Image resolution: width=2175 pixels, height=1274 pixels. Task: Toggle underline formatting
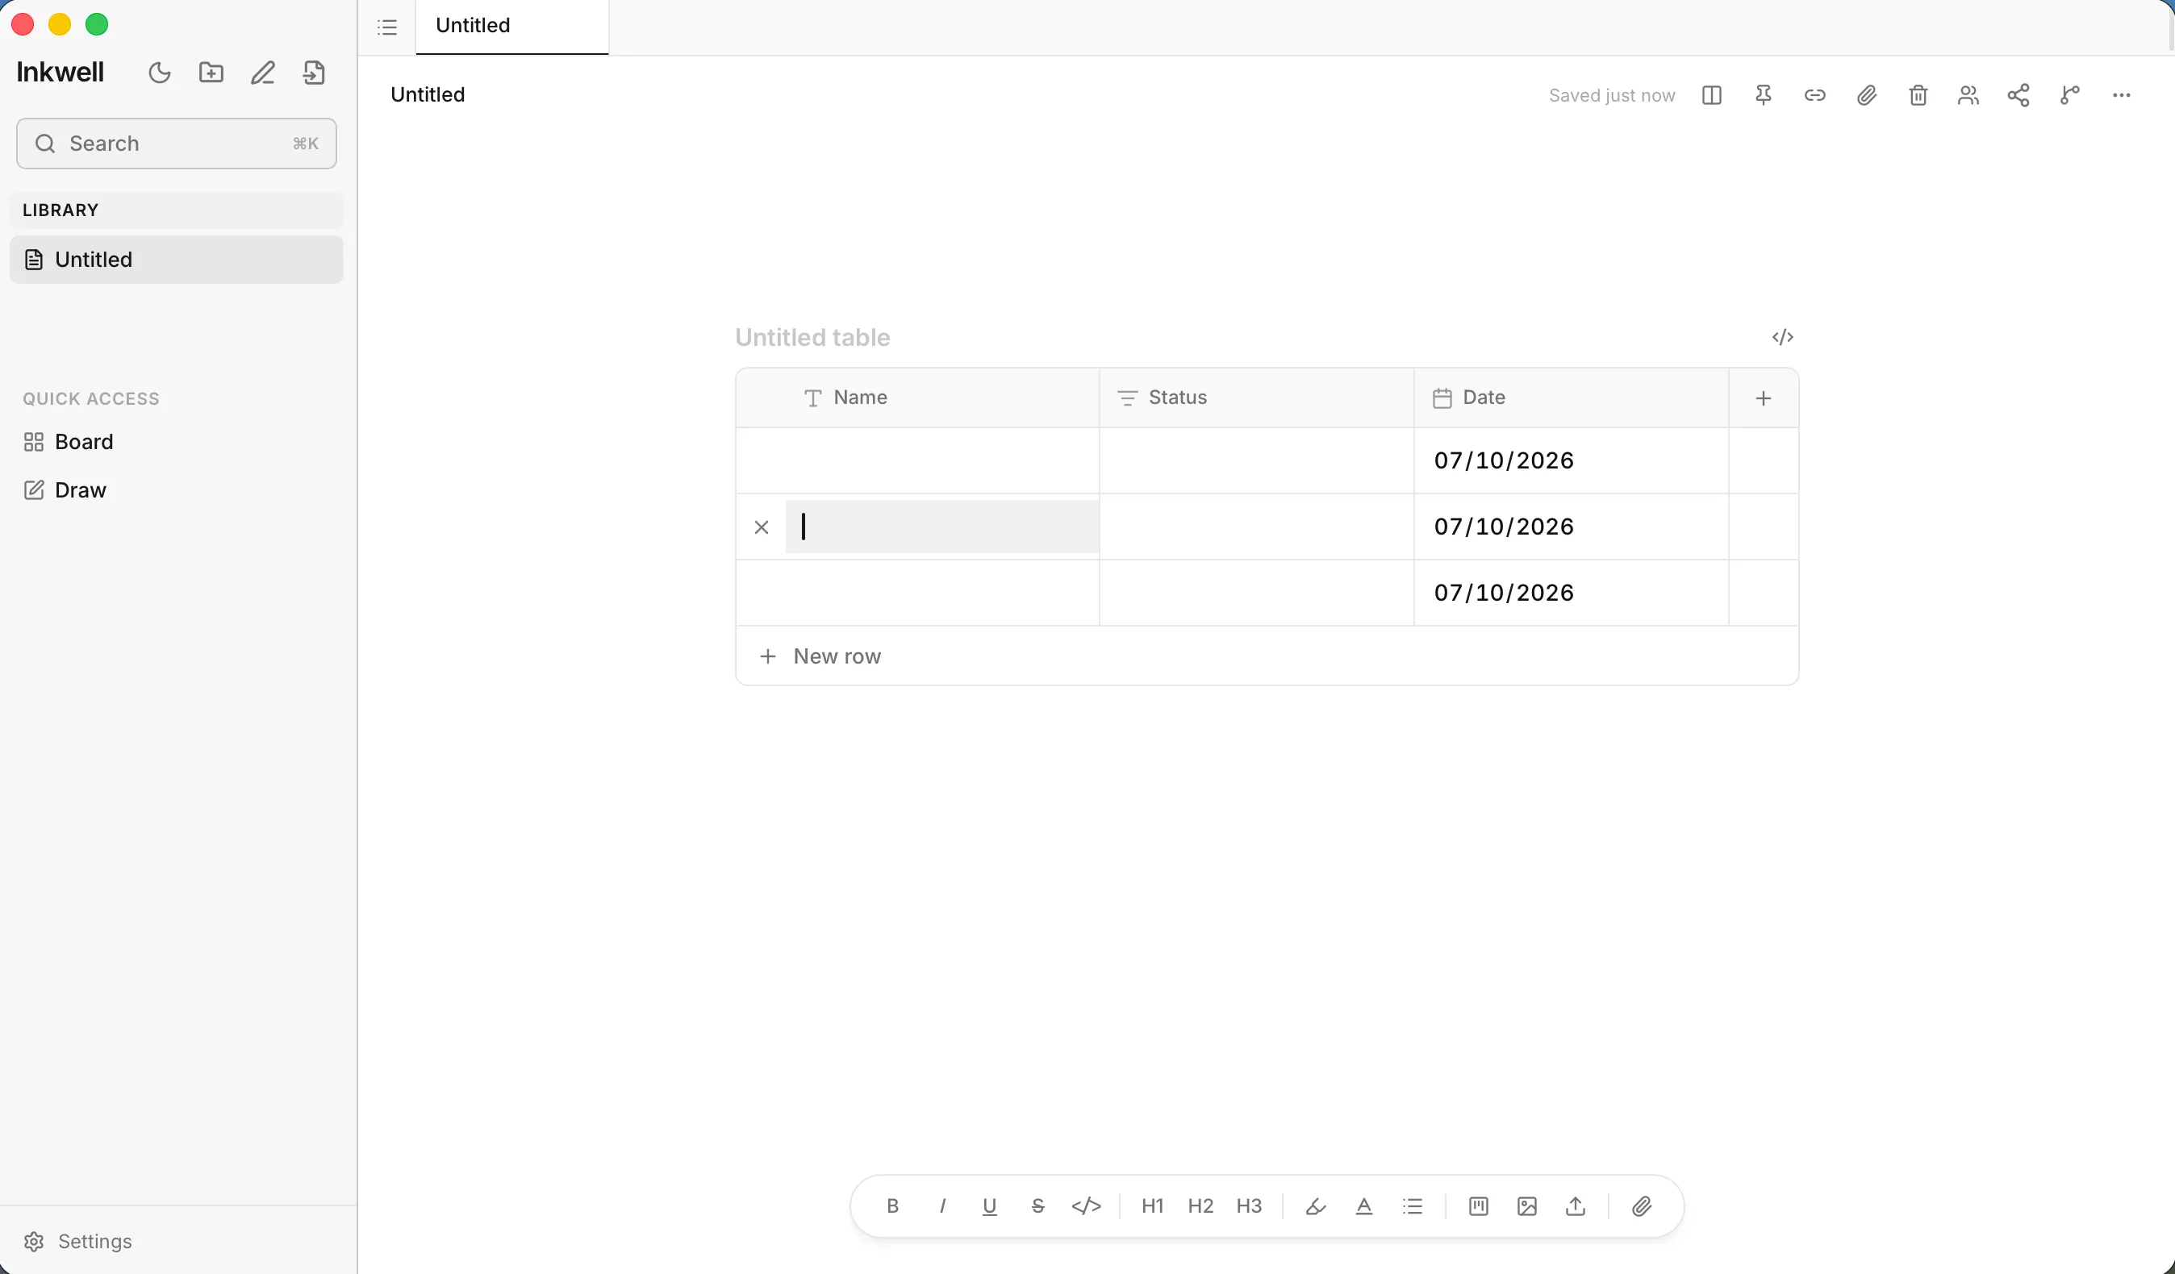pos(990,1205)
